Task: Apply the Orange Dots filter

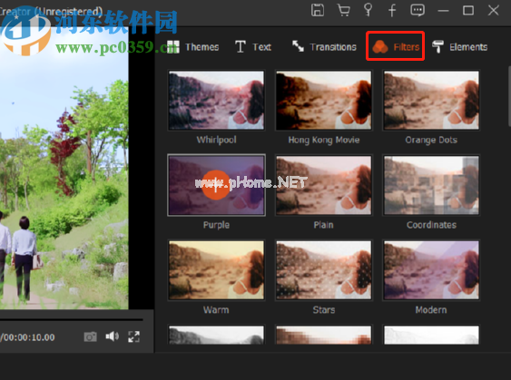Action: (x=431, y=101)
